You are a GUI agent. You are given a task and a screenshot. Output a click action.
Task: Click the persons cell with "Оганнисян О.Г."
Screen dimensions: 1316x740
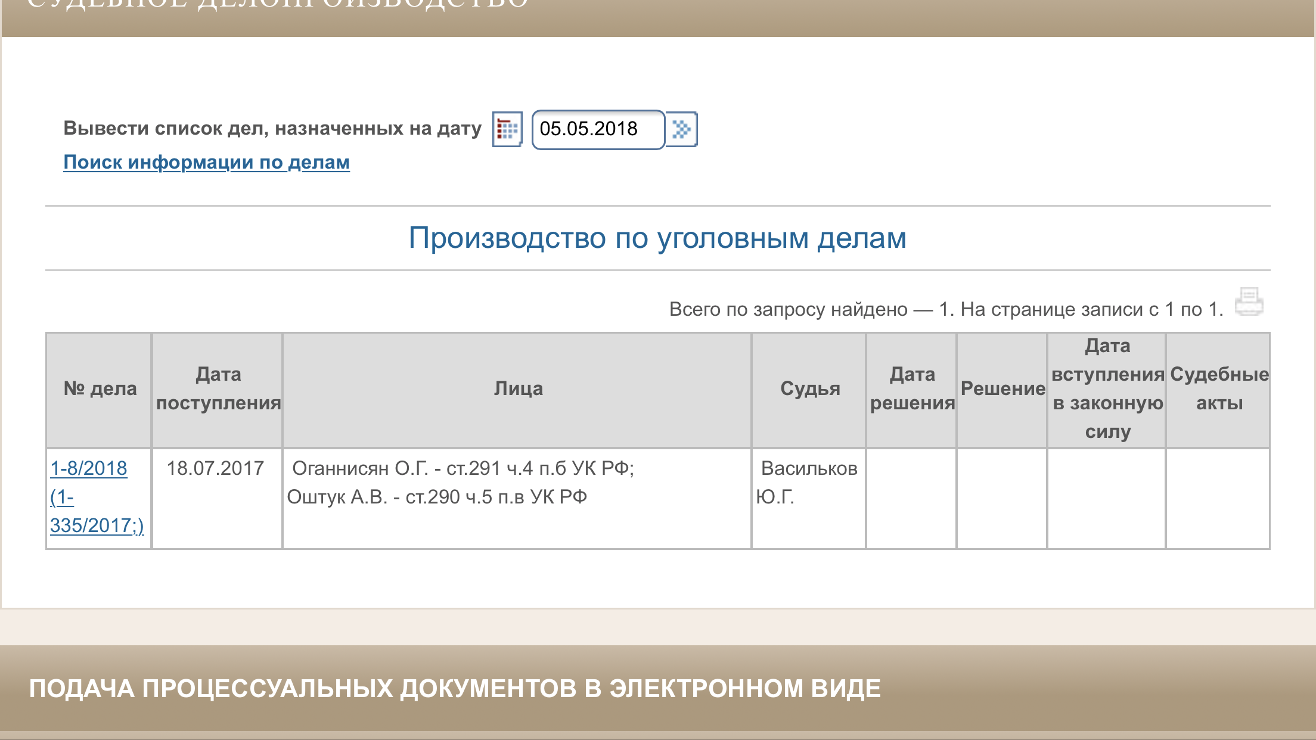tap(462, 483)
